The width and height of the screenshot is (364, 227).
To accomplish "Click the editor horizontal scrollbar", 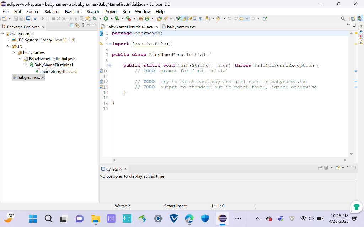I will coord(229,160).
